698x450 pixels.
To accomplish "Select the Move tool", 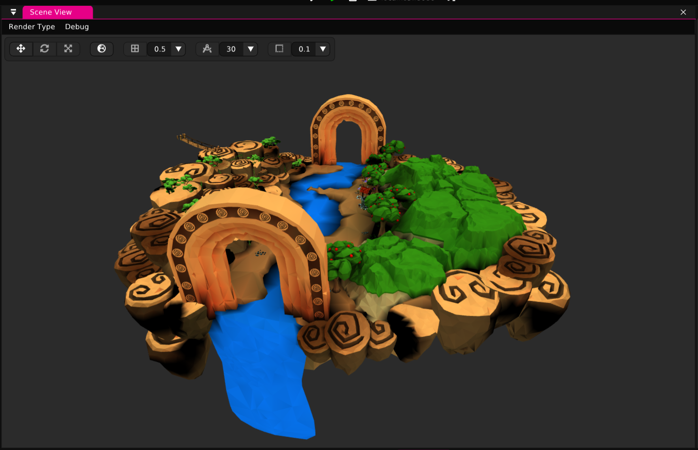I will click(21, 48).
